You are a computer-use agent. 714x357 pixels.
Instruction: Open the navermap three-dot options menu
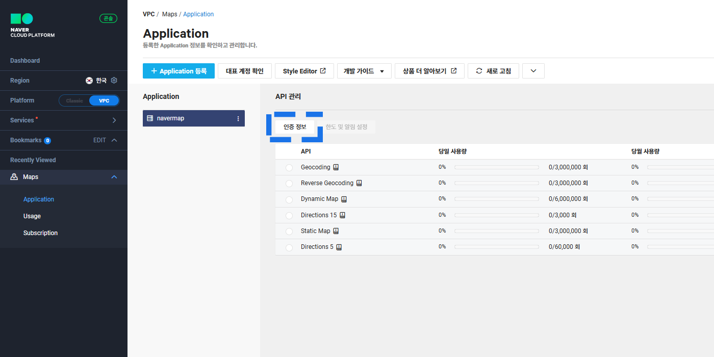[x=238, y=118]
